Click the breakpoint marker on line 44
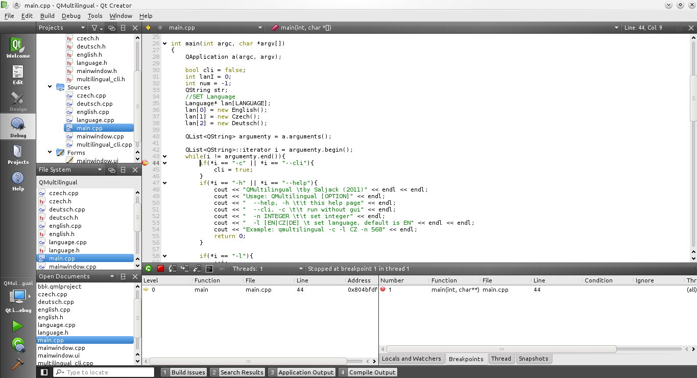 (x=145, y=163)
